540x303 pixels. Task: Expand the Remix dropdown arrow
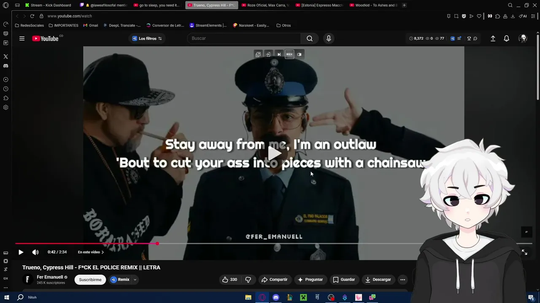coord(135,279)
